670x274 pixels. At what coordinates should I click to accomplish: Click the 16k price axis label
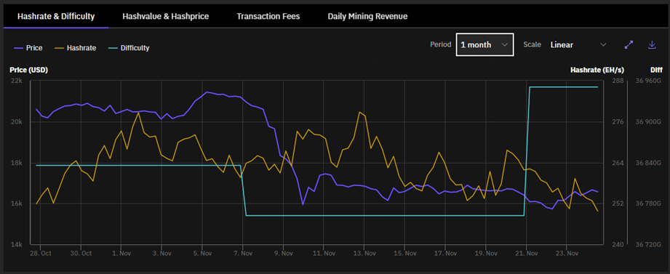(16, 204)
